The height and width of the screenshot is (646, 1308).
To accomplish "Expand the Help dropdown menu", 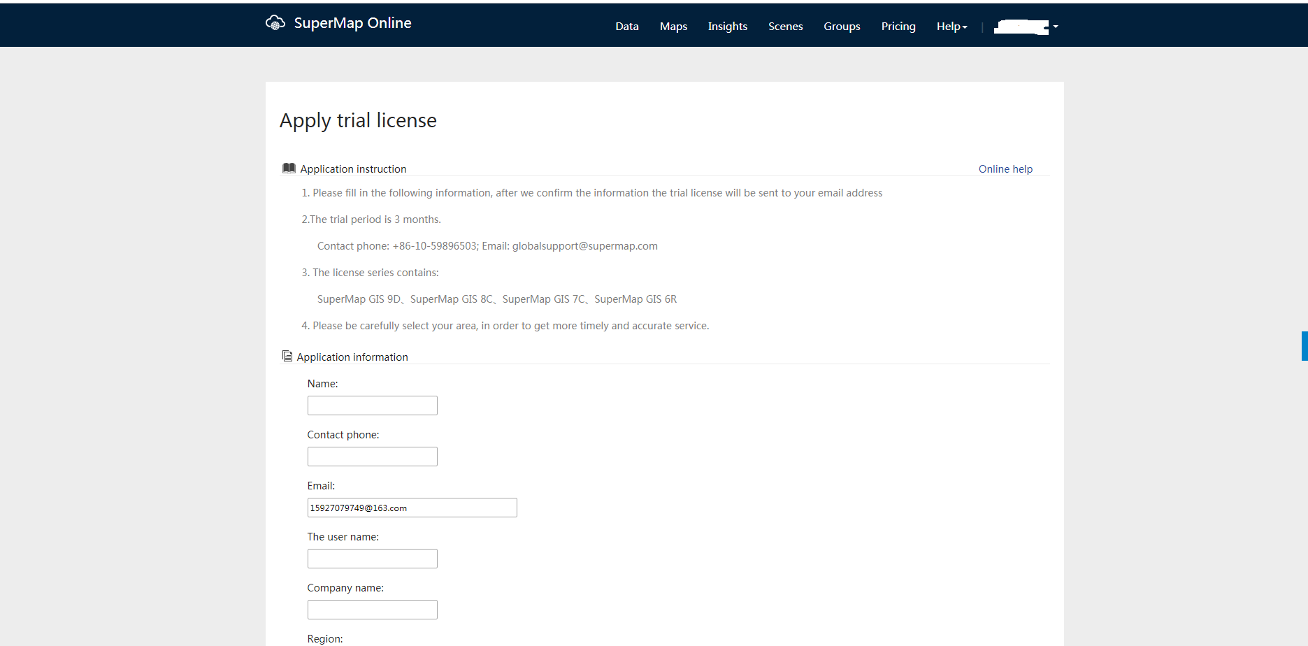I will click(952, 27).
